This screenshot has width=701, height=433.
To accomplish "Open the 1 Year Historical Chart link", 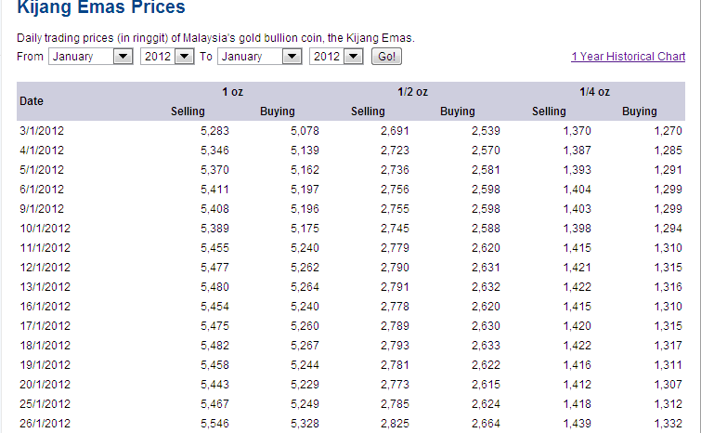I will coord(629,57).
